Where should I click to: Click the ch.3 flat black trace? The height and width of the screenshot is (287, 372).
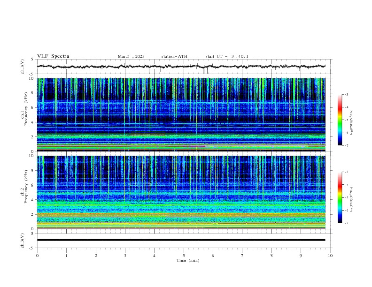181,240
